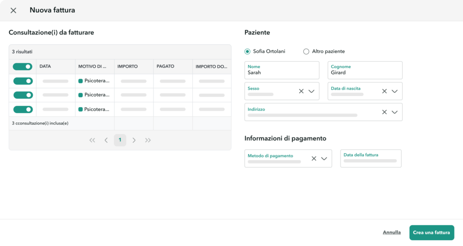Open the Sesso dropdown
Viewport: 463px width, 246px height.
pyautogui.click(x=311, y=91)
